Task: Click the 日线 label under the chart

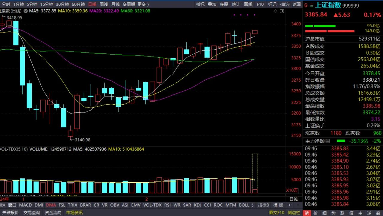Action: [294, 199]
